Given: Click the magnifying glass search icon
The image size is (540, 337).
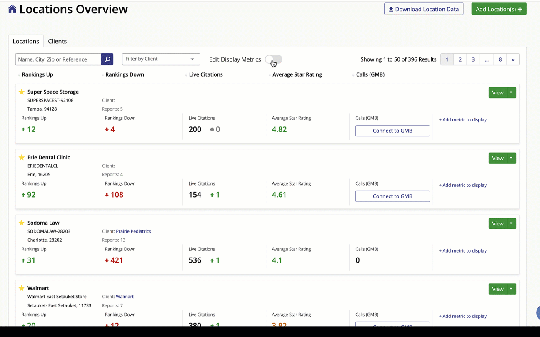Looking at the screenshot, I should coord(107,59).
